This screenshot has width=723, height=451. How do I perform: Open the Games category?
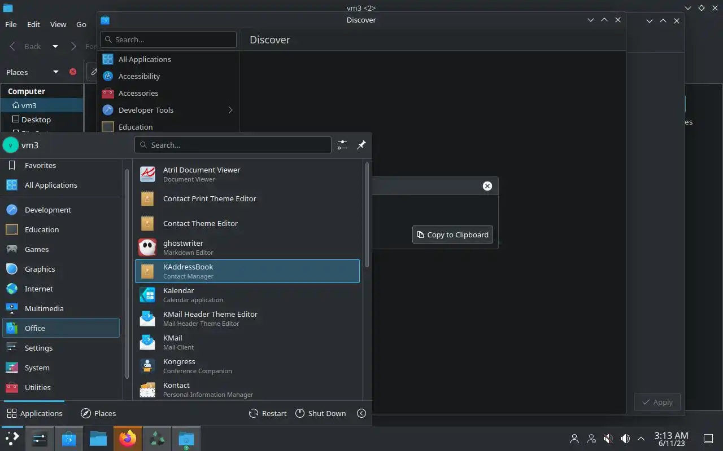click(61, 249)
